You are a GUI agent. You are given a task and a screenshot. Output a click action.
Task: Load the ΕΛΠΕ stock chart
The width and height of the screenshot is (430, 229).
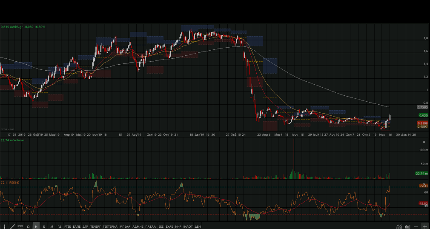77,226
